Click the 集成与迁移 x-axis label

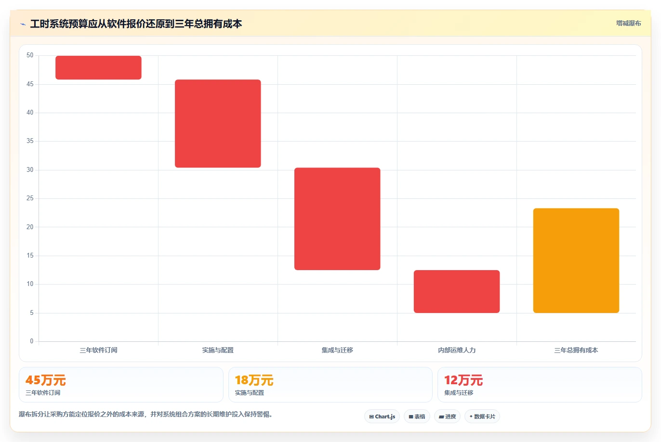pyautogui.click(x=337, y=350)
